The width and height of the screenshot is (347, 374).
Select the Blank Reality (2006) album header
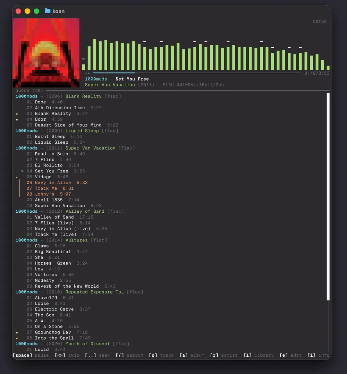[68, 96]
